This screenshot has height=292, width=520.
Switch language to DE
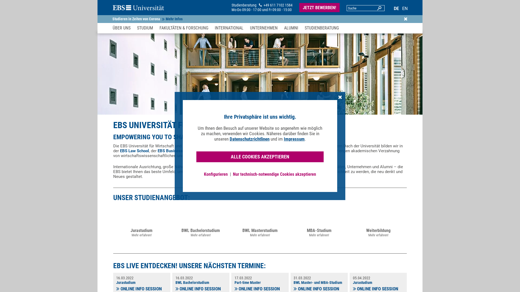pyautogui.click(x=396, y=9)
